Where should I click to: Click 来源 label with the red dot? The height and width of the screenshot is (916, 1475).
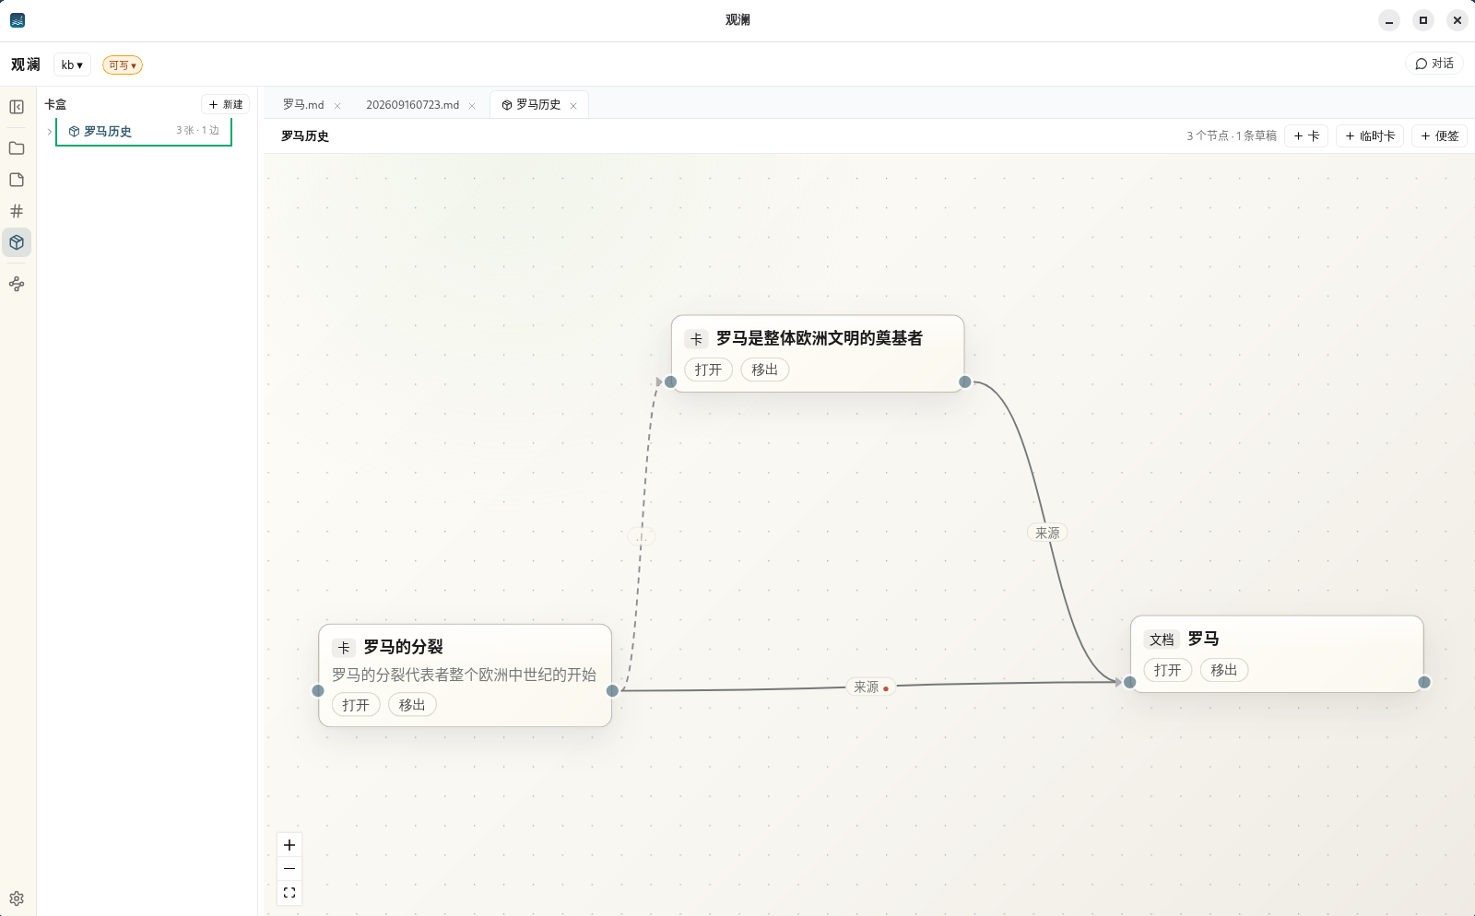[871, 687]
